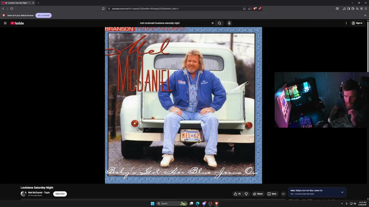The width and height of the screenshot is (369, 207).
Task: Open more video actions ellipsis
Action: pos(283,194)
